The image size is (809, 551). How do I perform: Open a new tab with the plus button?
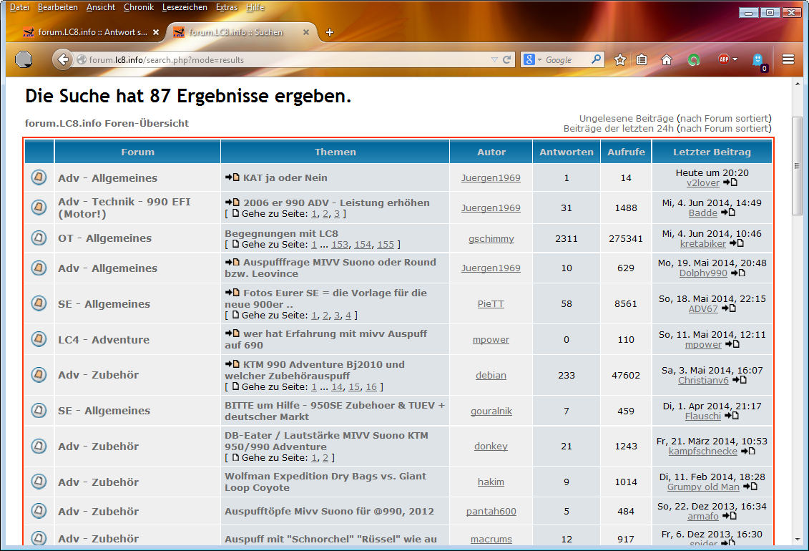(330, 32)
